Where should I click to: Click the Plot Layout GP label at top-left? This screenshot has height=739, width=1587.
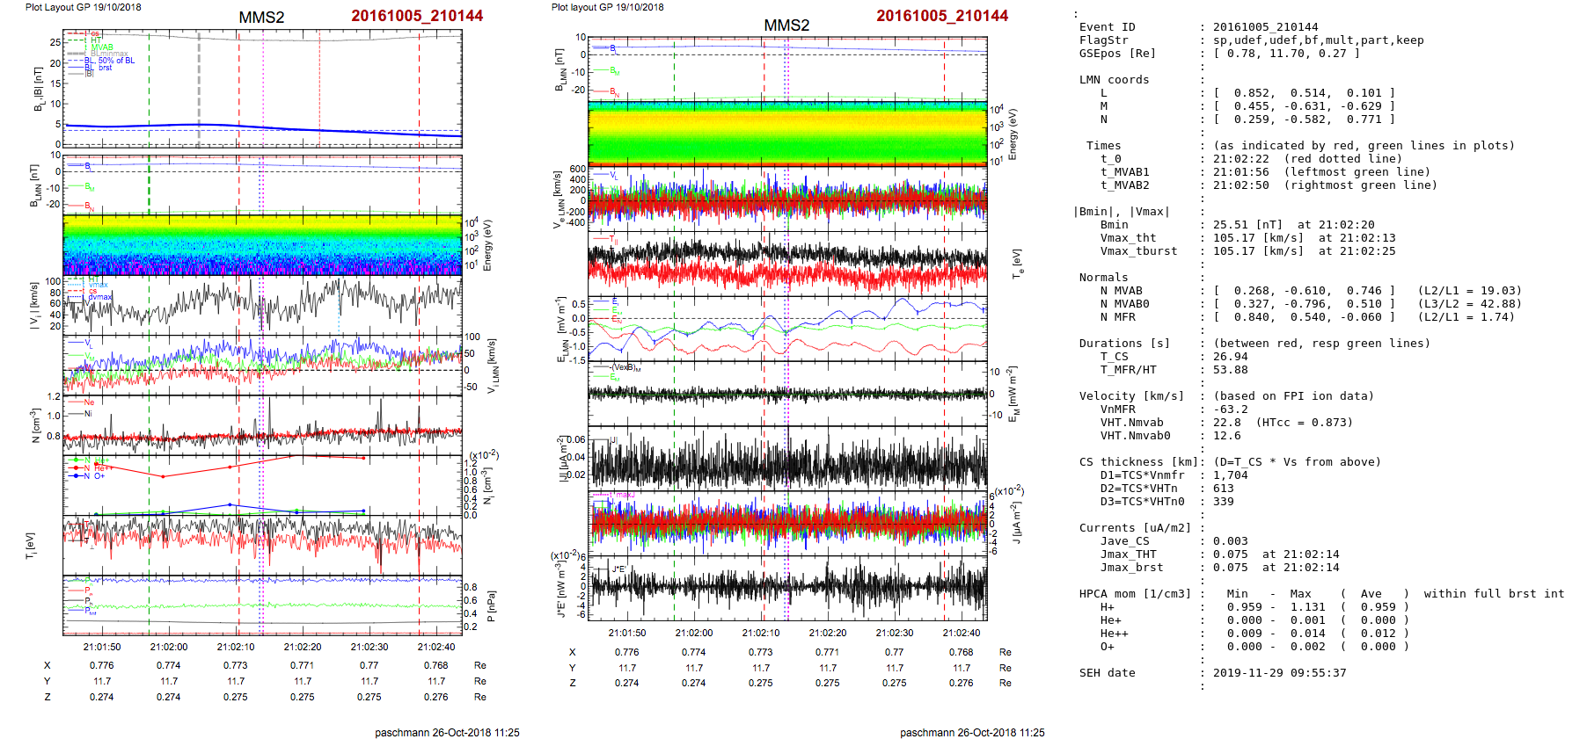point(83,7)
